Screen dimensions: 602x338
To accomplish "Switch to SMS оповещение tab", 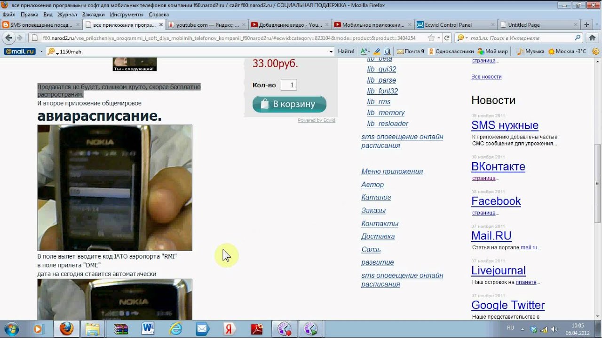I will pyautogui.click(x=41, y=25).
